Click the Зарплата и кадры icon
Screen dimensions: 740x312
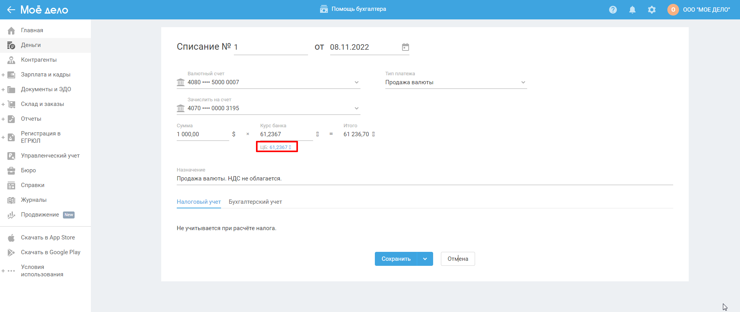click(x=11, y=75)
